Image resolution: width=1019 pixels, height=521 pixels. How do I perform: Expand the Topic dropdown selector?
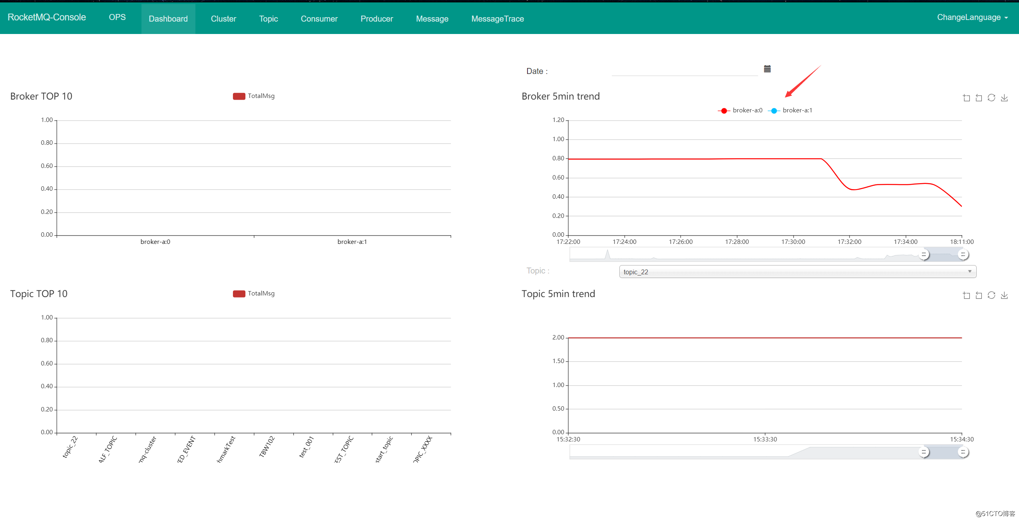(971, 270)
